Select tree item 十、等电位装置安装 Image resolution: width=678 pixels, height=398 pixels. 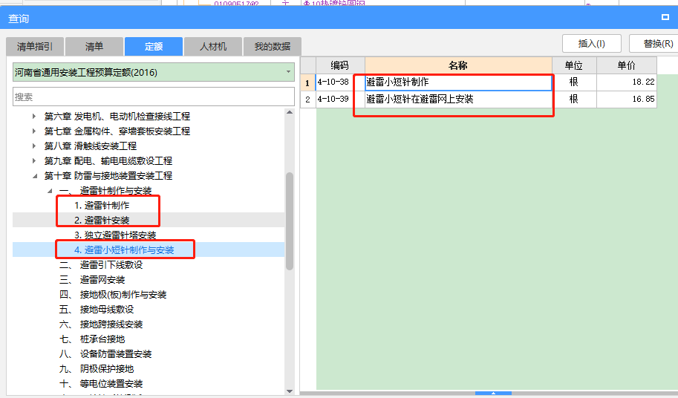coord(101,384)
